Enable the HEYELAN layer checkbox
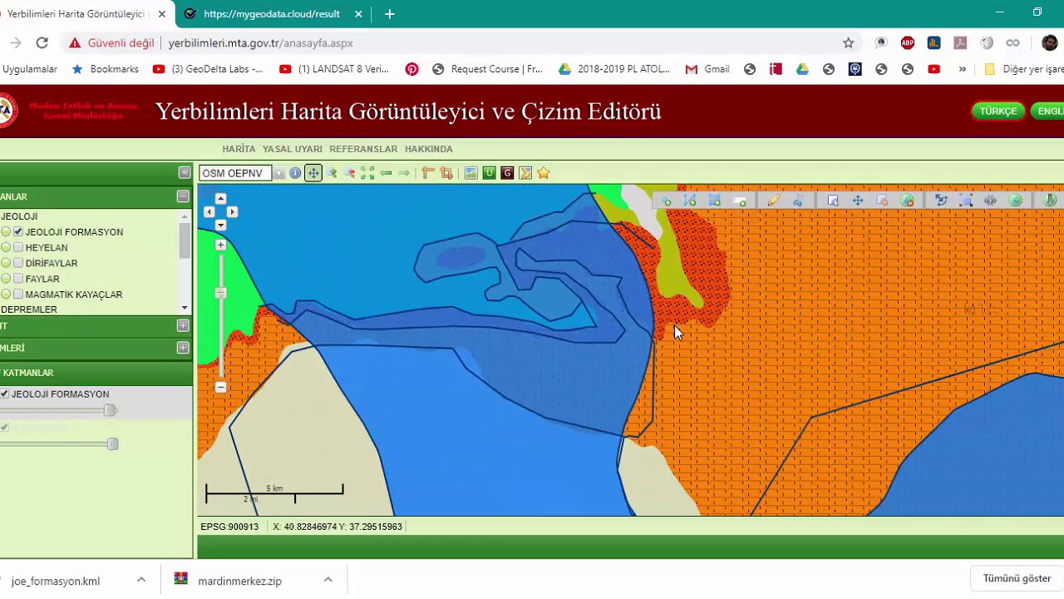 (x=18, y=248)
